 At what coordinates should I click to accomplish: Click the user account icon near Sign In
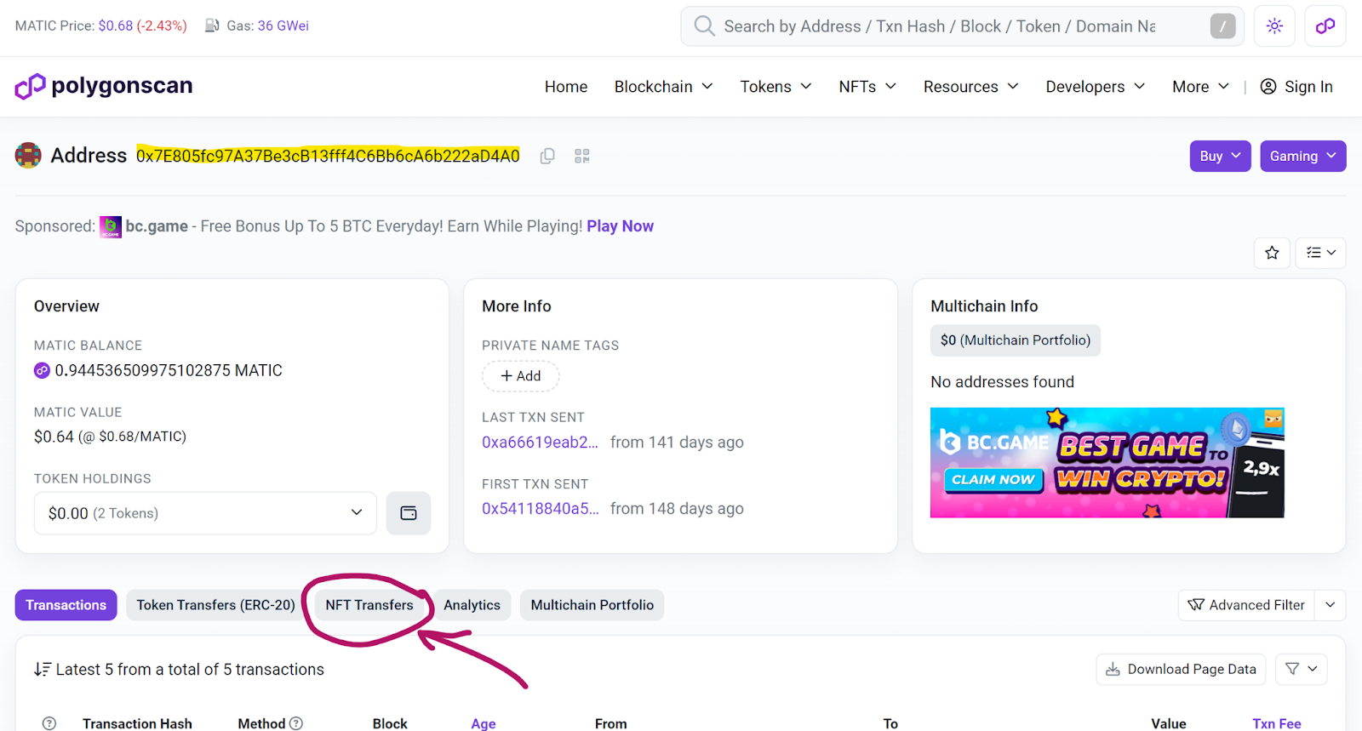coord(1268,87)
